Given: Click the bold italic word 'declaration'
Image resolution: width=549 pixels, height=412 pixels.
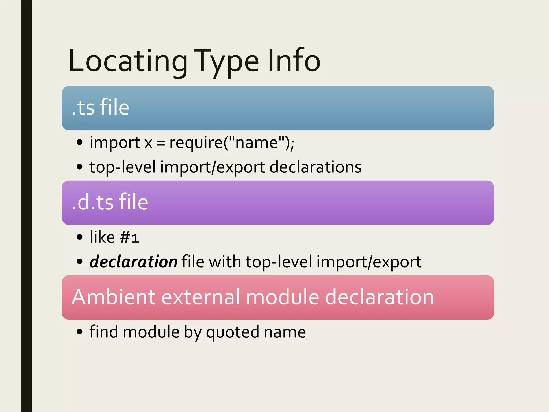Looking at the screenshot, I should coord(133,262).
